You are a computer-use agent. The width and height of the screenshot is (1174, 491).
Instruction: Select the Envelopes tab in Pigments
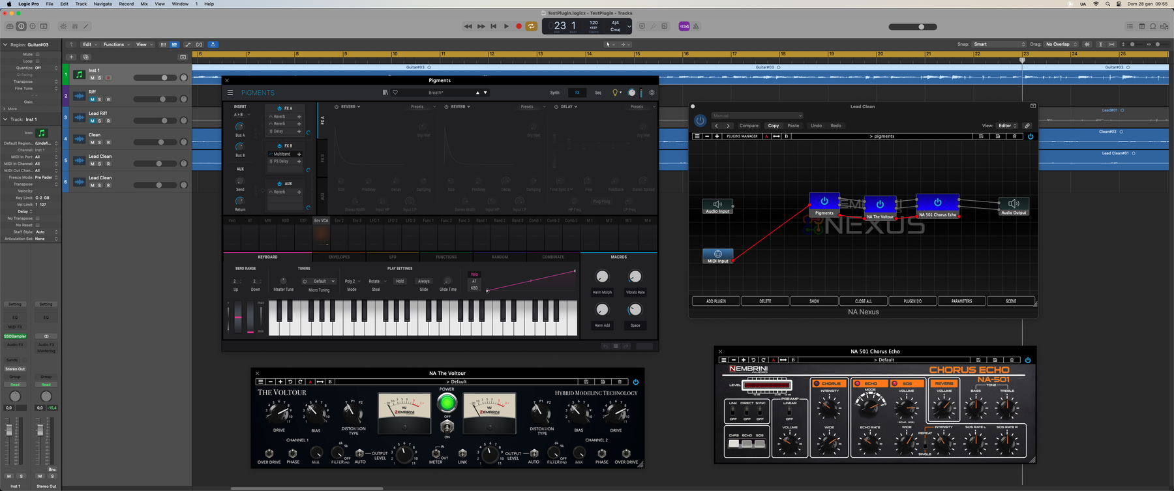pyautogui.click(x=339, y=257)
